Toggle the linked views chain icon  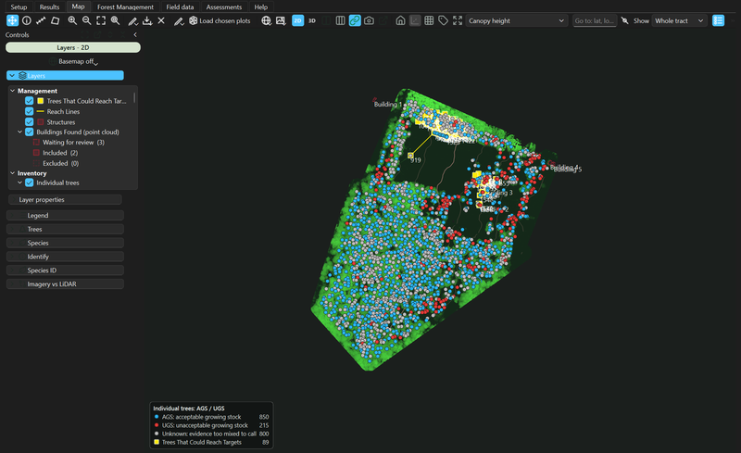[355, 20]
